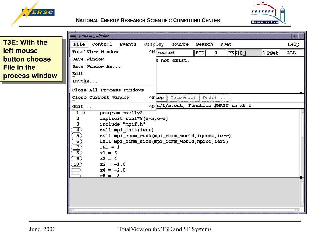Select Edit in the File menu
The height and width of the screenshot is (234, 312).
tap(113, 74)
